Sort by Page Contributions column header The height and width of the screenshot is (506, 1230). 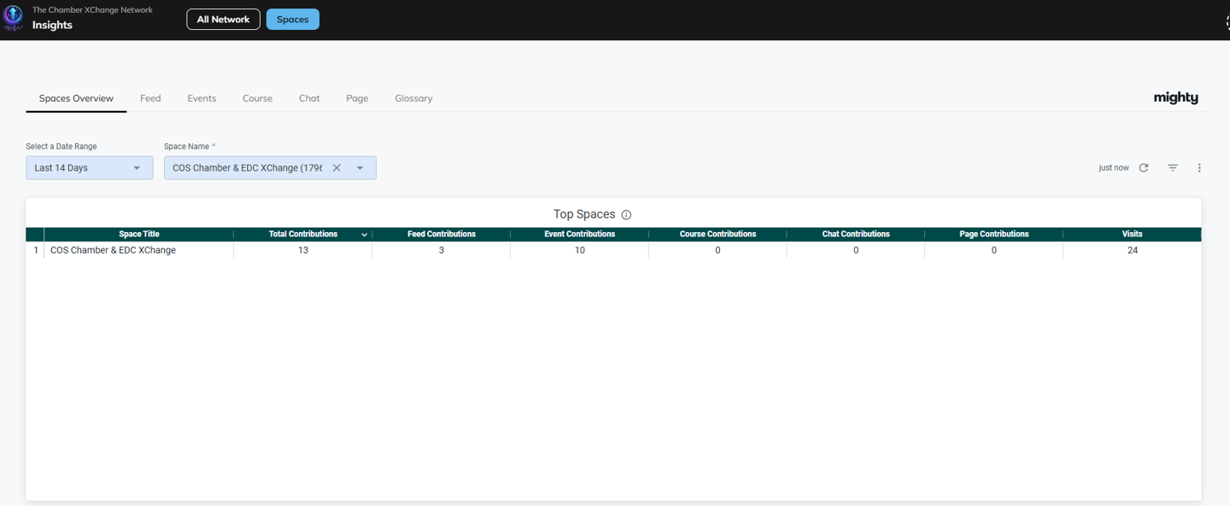tap(994, 235)
